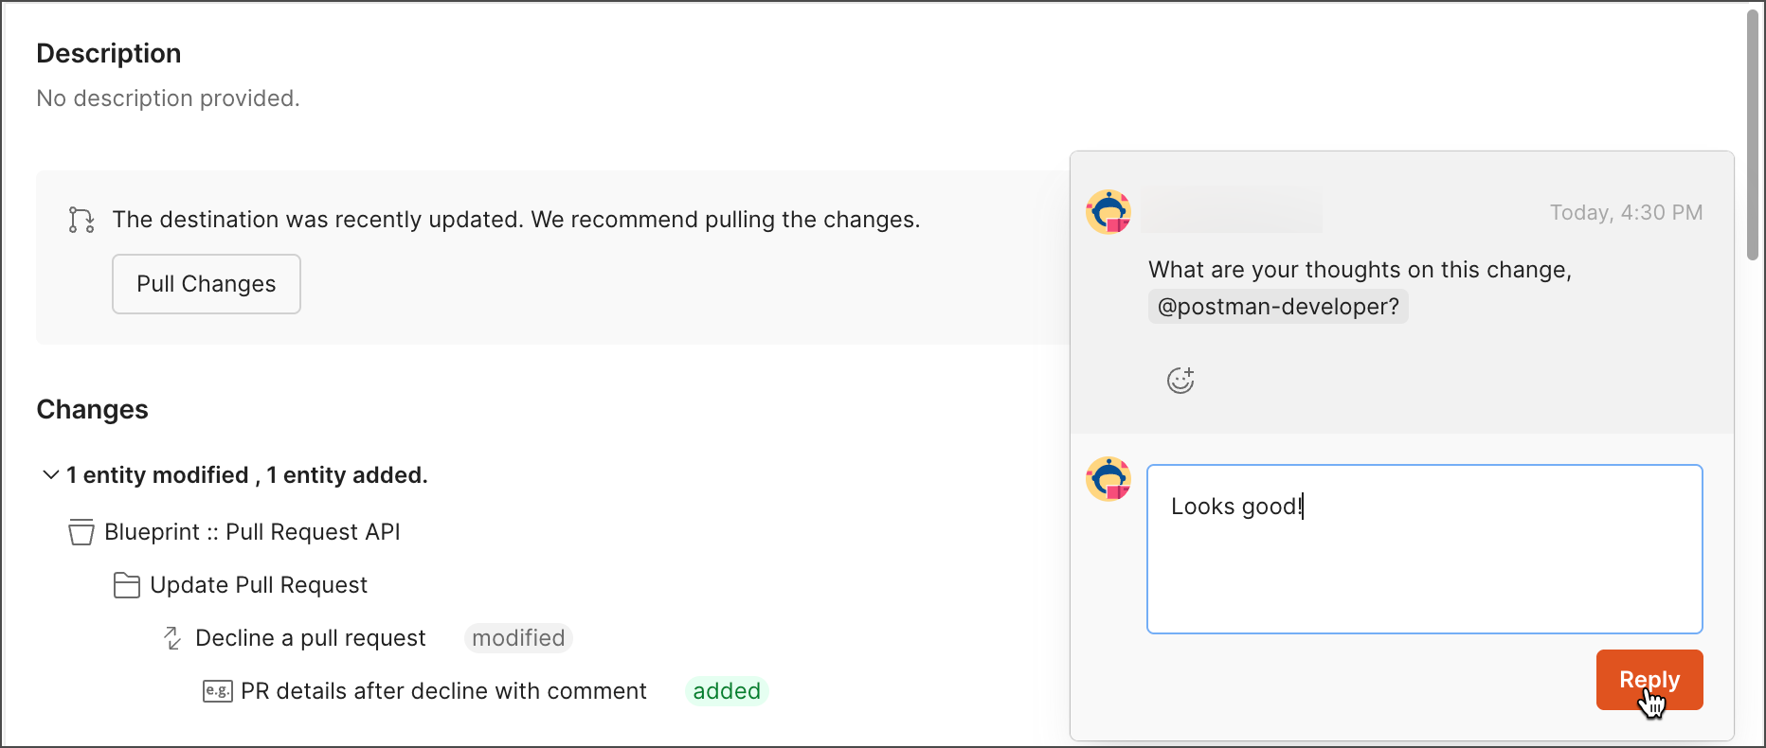Click the Pull Changes button
The image size is (1766, 748).
[207, 284]
